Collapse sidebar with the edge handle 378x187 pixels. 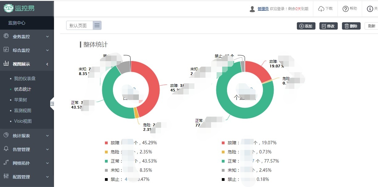tap(52, 104)
